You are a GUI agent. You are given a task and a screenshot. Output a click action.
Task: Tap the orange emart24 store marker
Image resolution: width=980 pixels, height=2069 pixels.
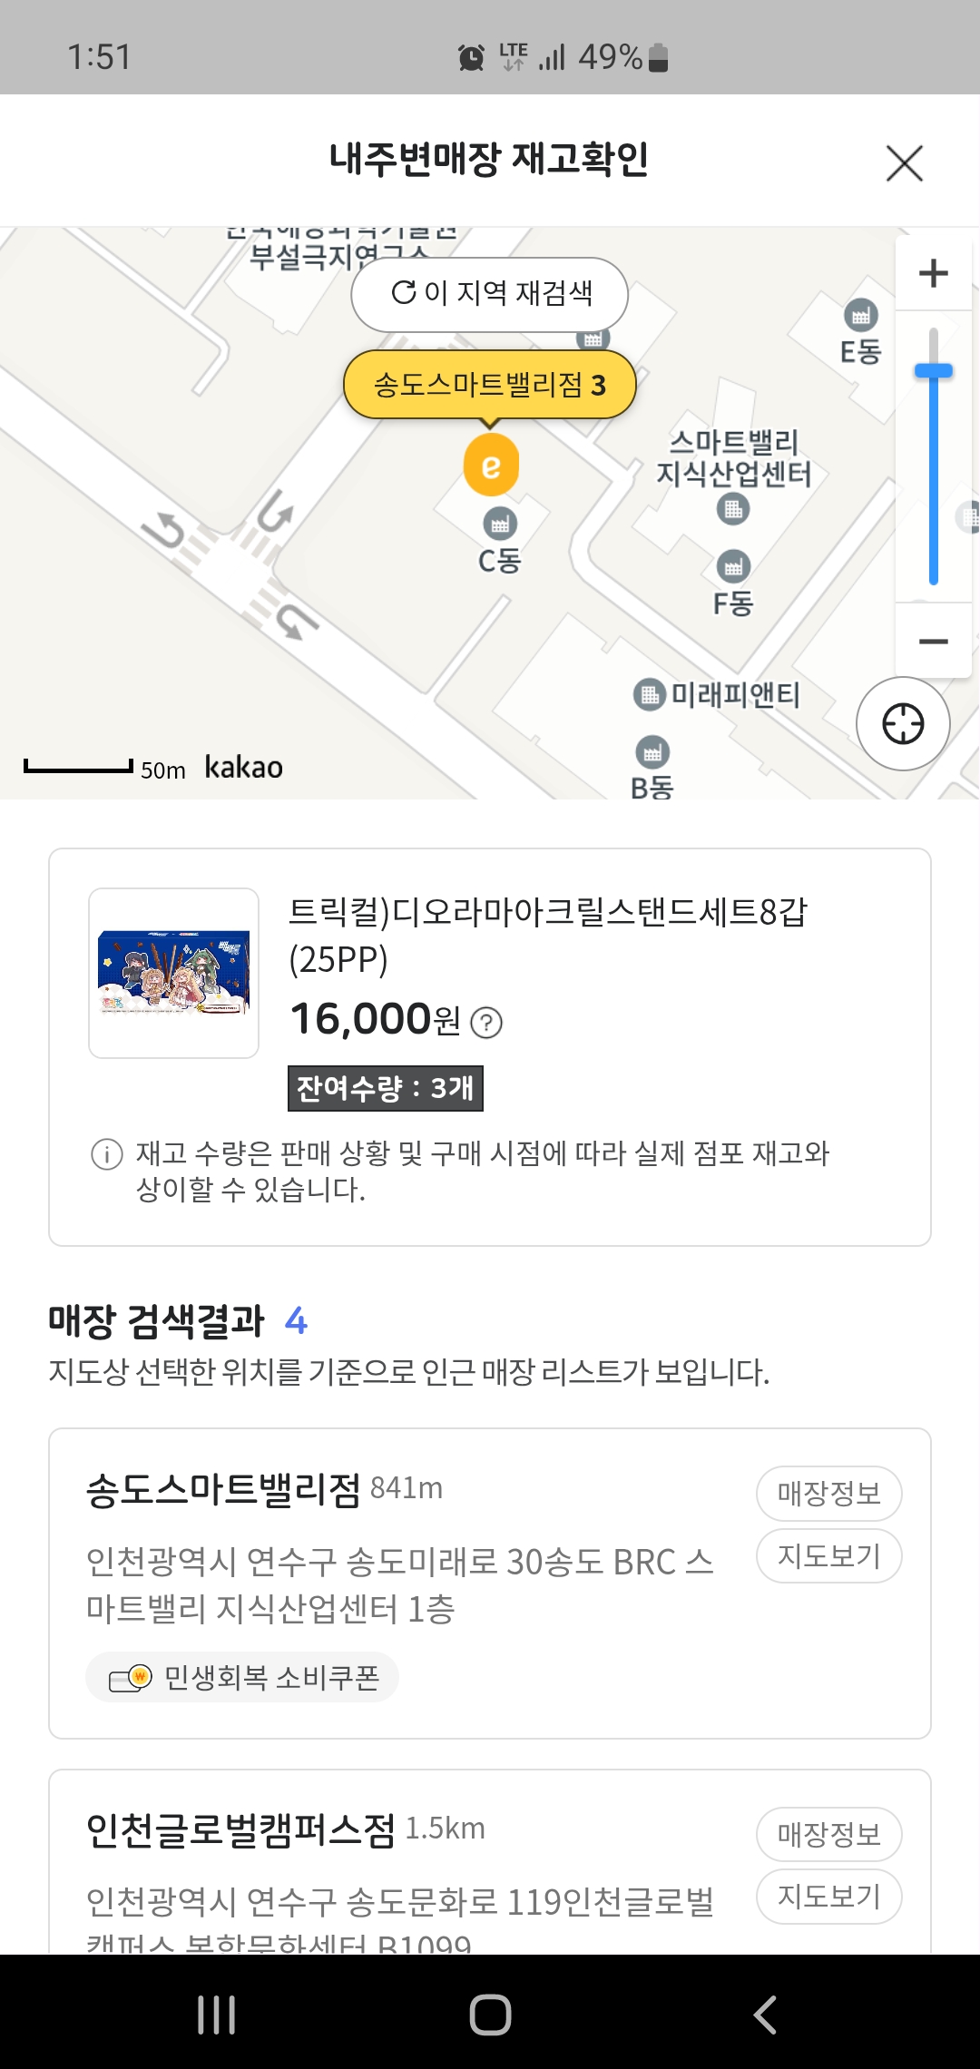click(x=491, y=466)
